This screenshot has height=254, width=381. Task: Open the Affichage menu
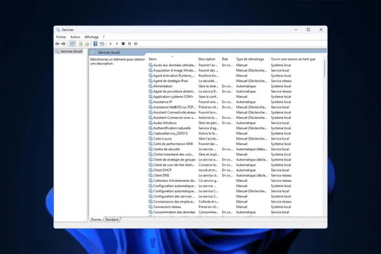(x=92, y=37)
